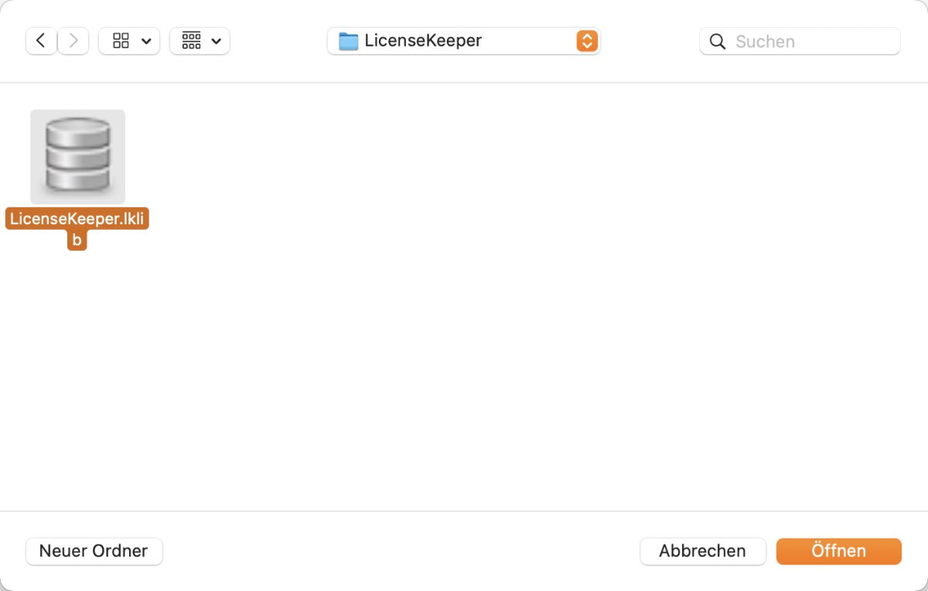The height and width of the screenshot is (591, 928).
Task: Create a folder with Neuer Ordner
Action: coord(94,552)
